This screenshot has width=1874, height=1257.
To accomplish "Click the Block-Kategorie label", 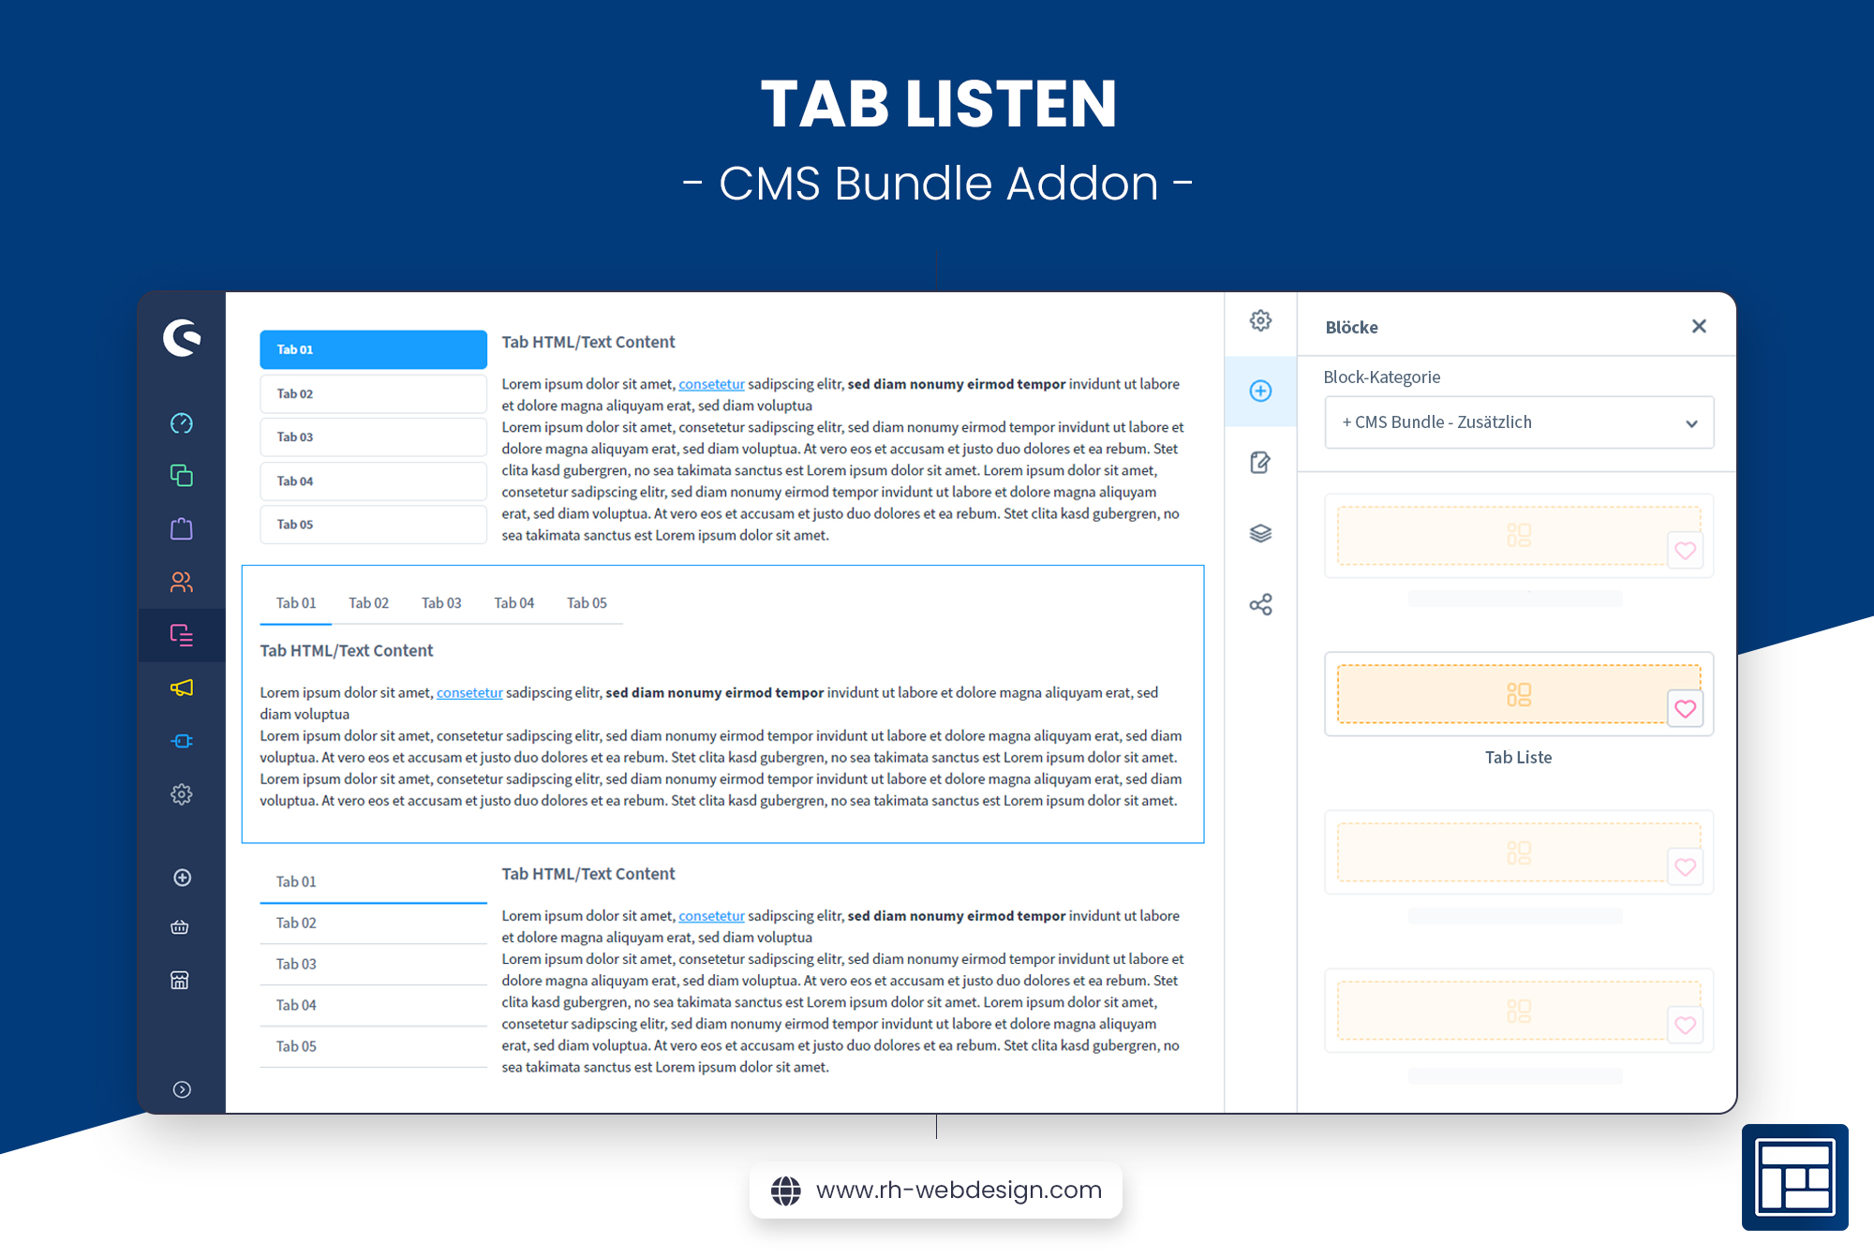I will 1381,377.
